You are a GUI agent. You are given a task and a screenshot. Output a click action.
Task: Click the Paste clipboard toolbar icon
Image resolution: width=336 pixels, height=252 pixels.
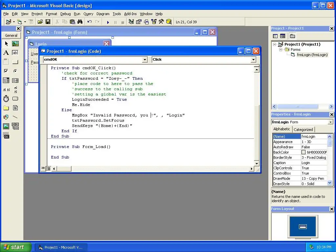(x=73, y=22)
